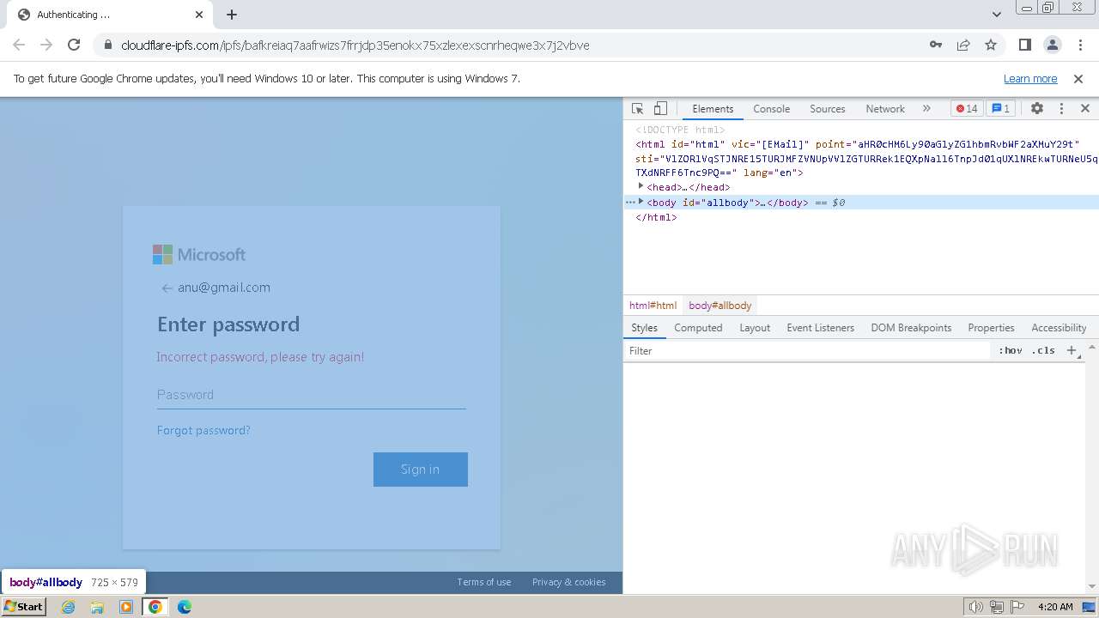Switch to the Console panel
This screenshot has height=618, width=1099.
pos(771,109)
